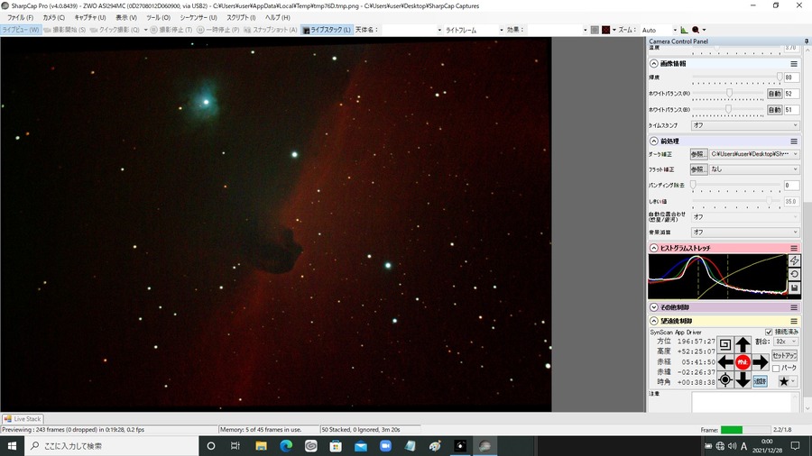The height and width of the screenshot is (456, 812).
Task: Open 画像情報 section hamburger menu
Action: click(793, 64)
